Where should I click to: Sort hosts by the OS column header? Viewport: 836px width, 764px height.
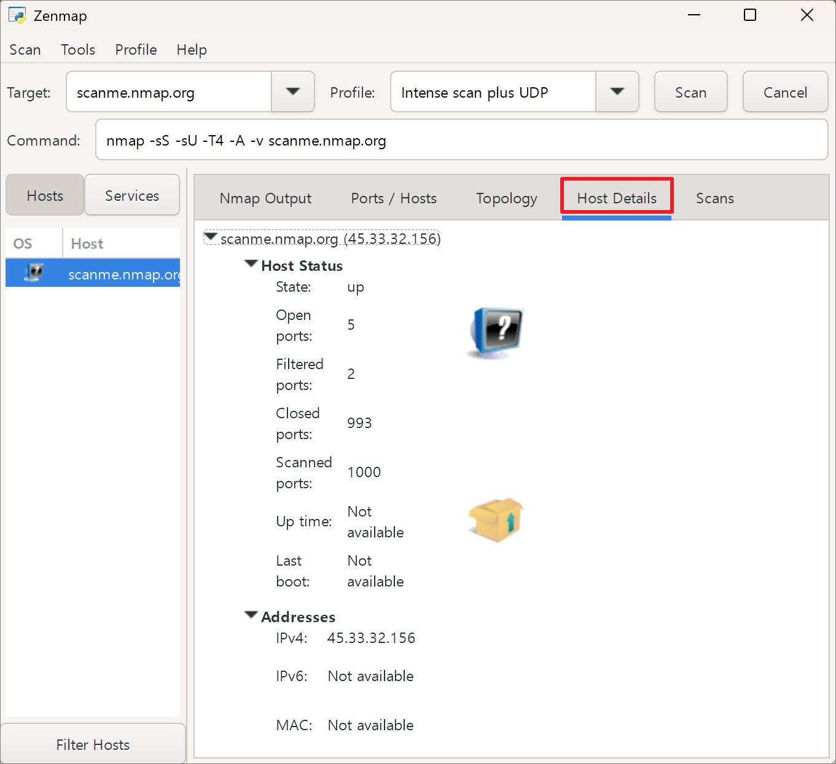click(x=34, y=243)
